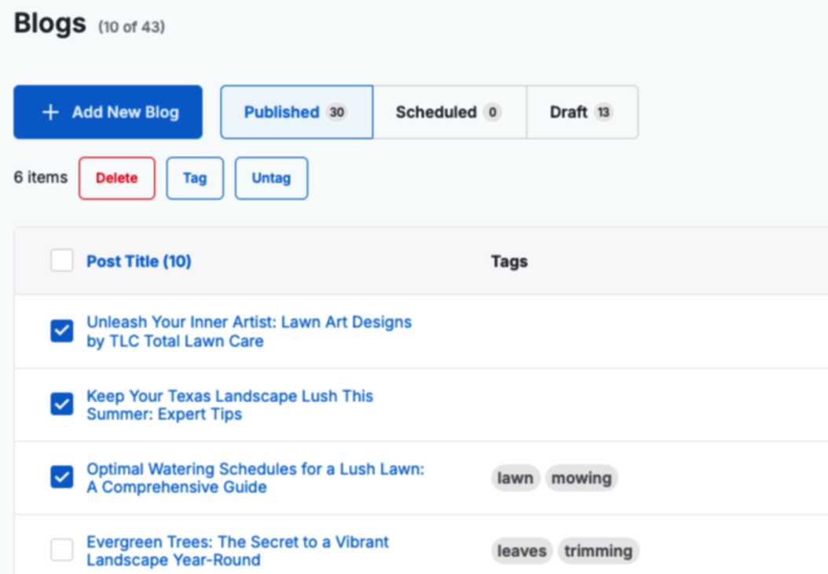The image size is (828, 574).
Task: Uncheck the Unleash Your Inner Artist post checkbox
Action: click(x=62, y=331)
